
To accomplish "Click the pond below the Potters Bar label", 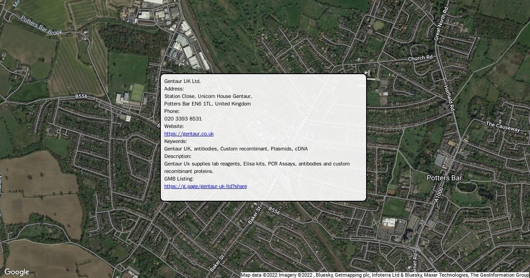I will pyautogui.click(x=467, y=187).
